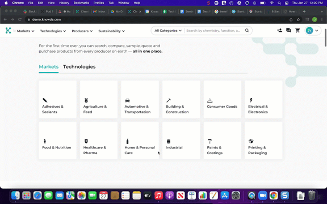Open the All Categories dropdown
The width and height of the screenshot is (327, 204).
point(168,31)
